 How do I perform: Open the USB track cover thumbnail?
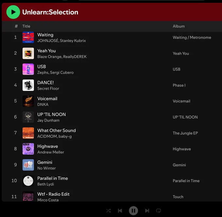coord(28,69)
